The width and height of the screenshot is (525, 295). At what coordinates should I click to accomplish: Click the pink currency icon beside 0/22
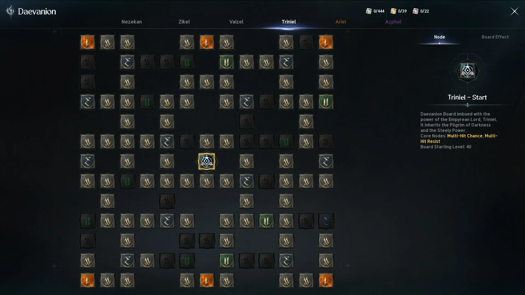click(415, 11)
